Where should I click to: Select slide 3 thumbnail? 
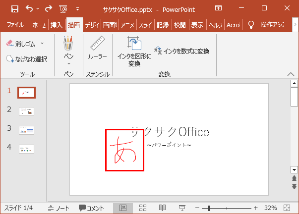[26, 130]
